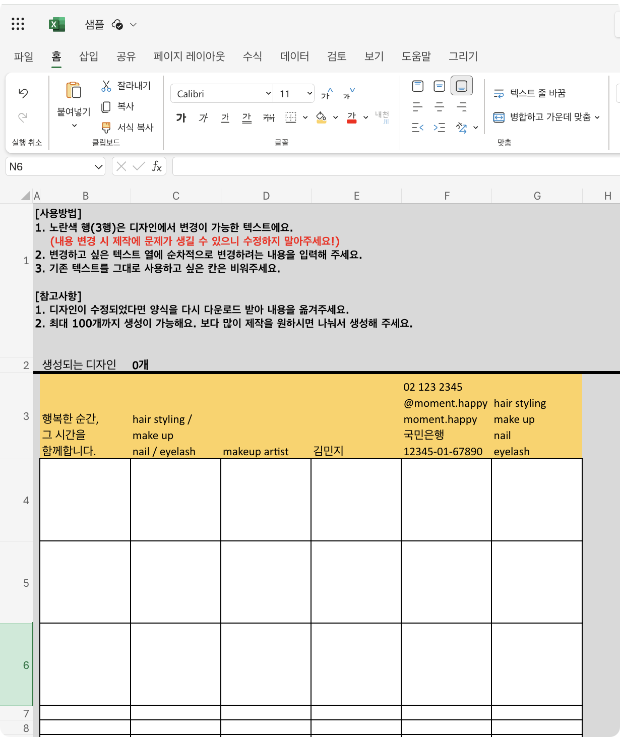Click the increase font size icon
Image resolution: width=620 pixels, height=737 pixels.
tap(327, 94)
